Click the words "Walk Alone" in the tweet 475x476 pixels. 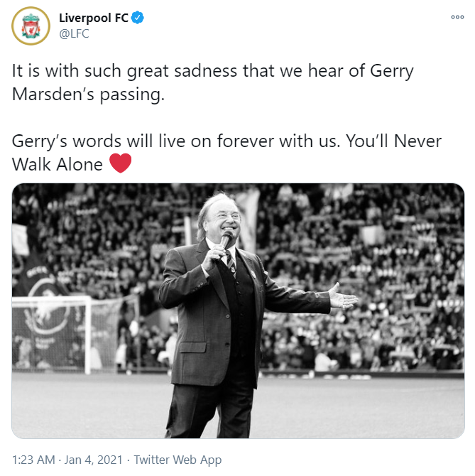pyautogui.click(x=58, y=164)
